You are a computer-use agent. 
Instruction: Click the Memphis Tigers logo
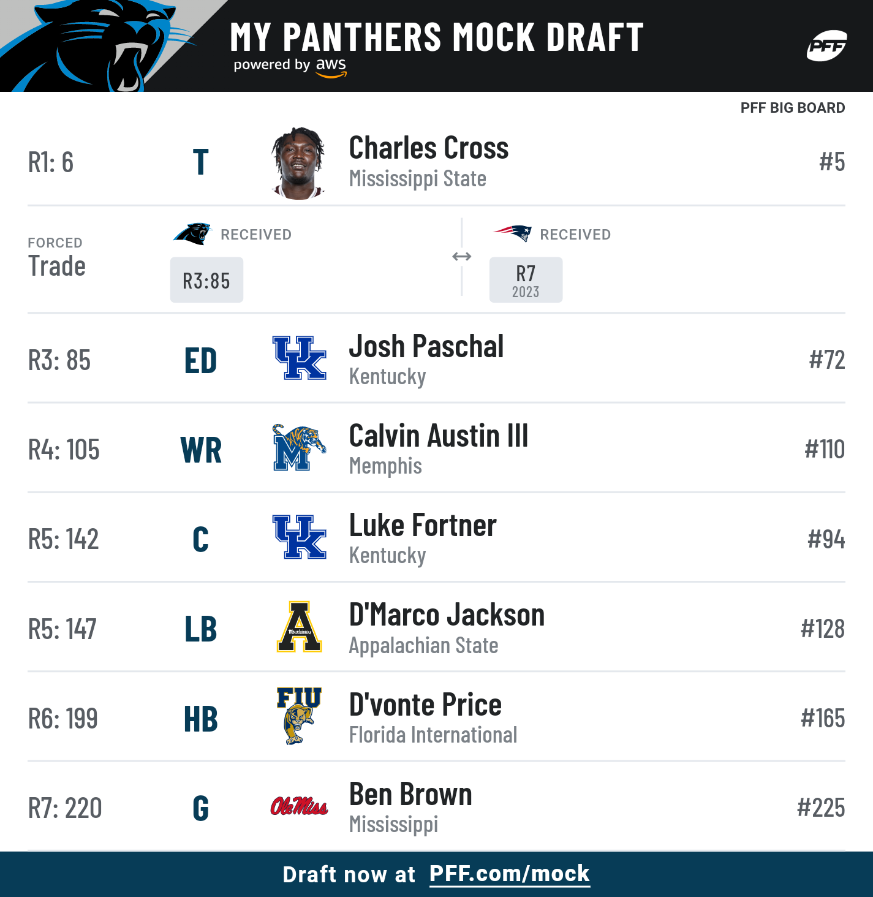[x=299, y=447]
